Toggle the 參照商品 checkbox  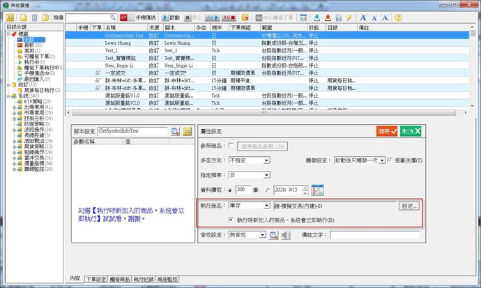(x=232, y=146)
